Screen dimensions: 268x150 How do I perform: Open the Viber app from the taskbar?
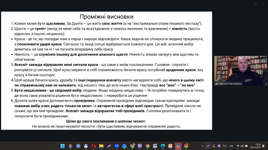(140, 146)
